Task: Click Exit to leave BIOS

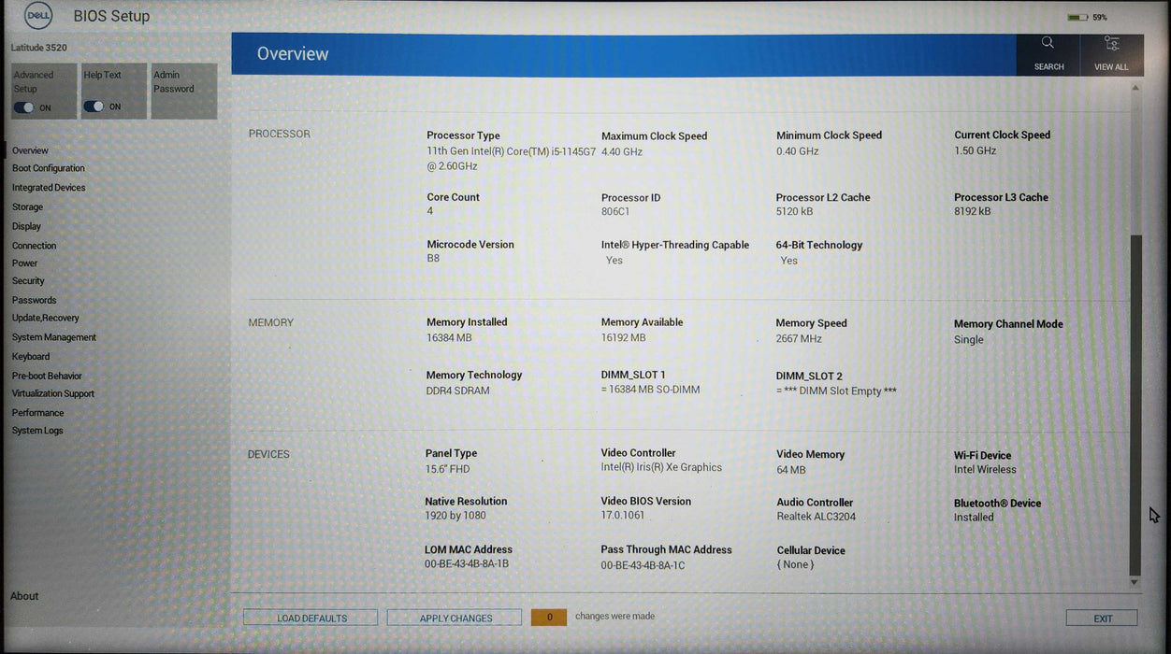Action: coord(1102,618)
